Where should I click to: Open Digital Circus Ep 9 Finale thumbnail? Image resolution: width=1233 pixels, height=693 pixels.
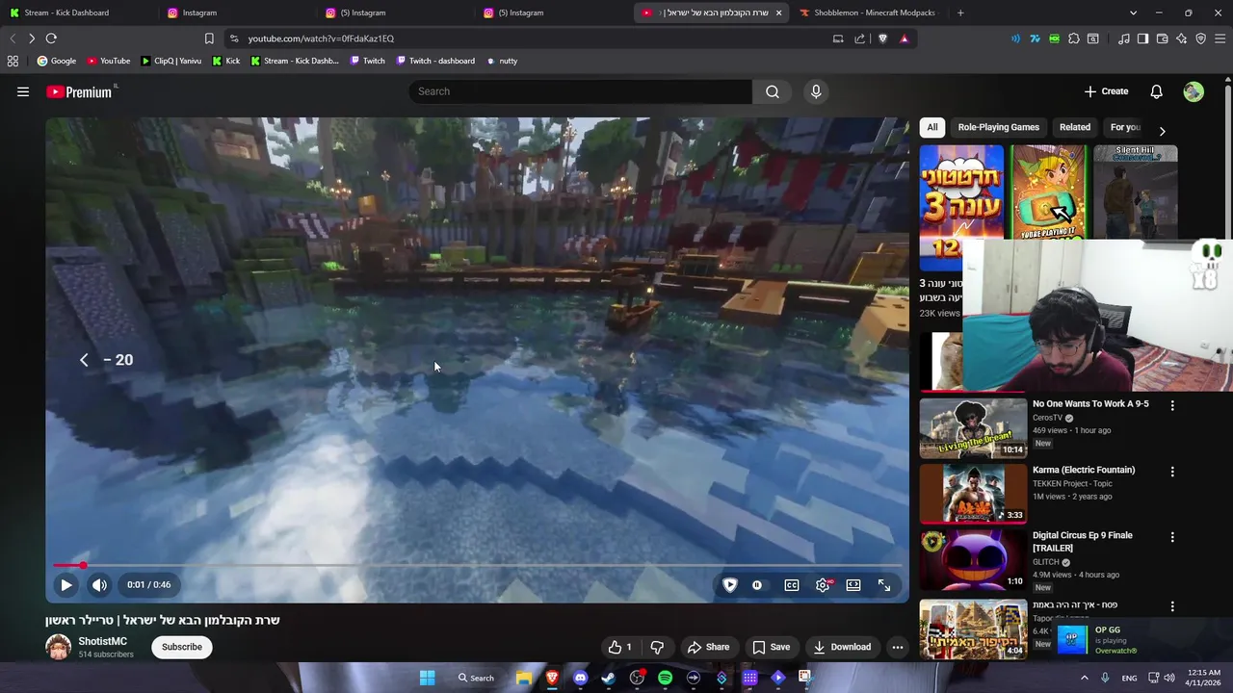click(x=973, y=559)
